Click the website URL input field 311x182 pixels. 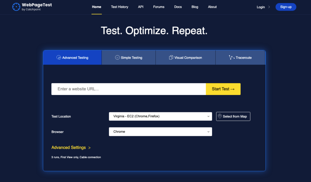point(128,89)
